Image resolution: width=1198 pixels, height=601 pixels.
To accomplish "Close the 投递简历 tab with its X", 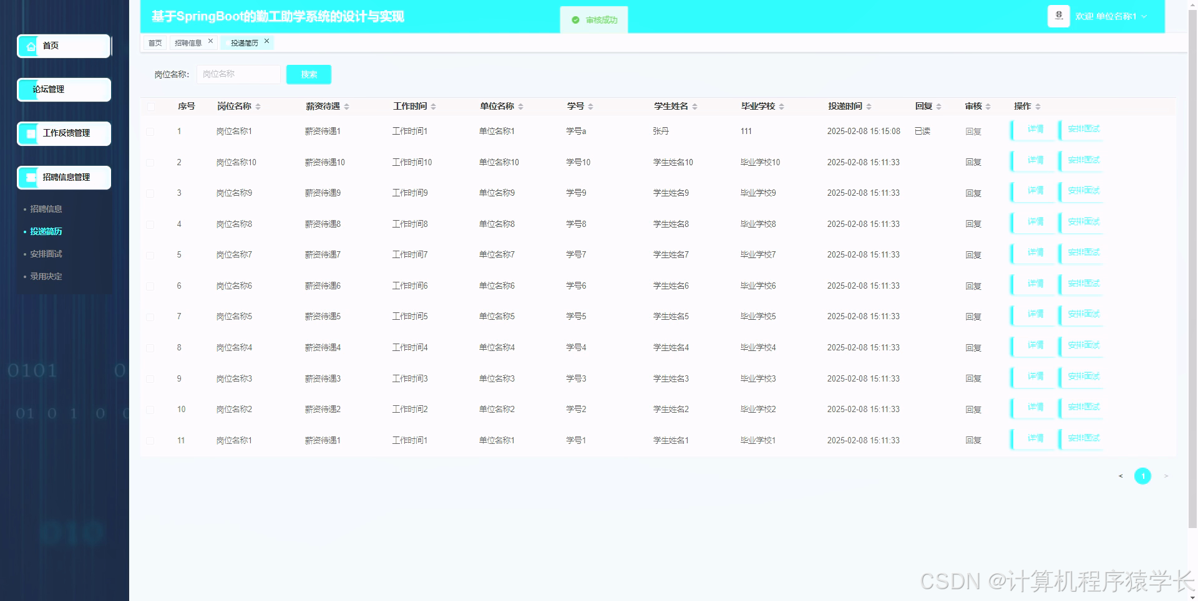I will [266, 41].
